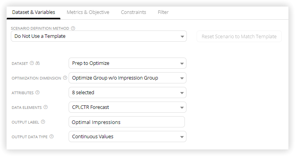The height and width of the screenshot is (156, 295).
Task: Select the Dataset & Variables tab
Action: point(33,12)
